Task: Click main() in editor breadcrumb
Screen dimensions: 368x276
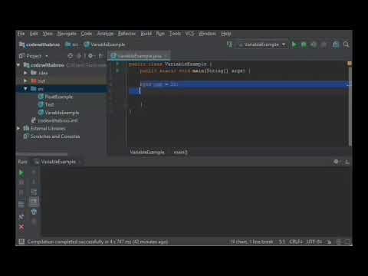Action: [180, 153]
